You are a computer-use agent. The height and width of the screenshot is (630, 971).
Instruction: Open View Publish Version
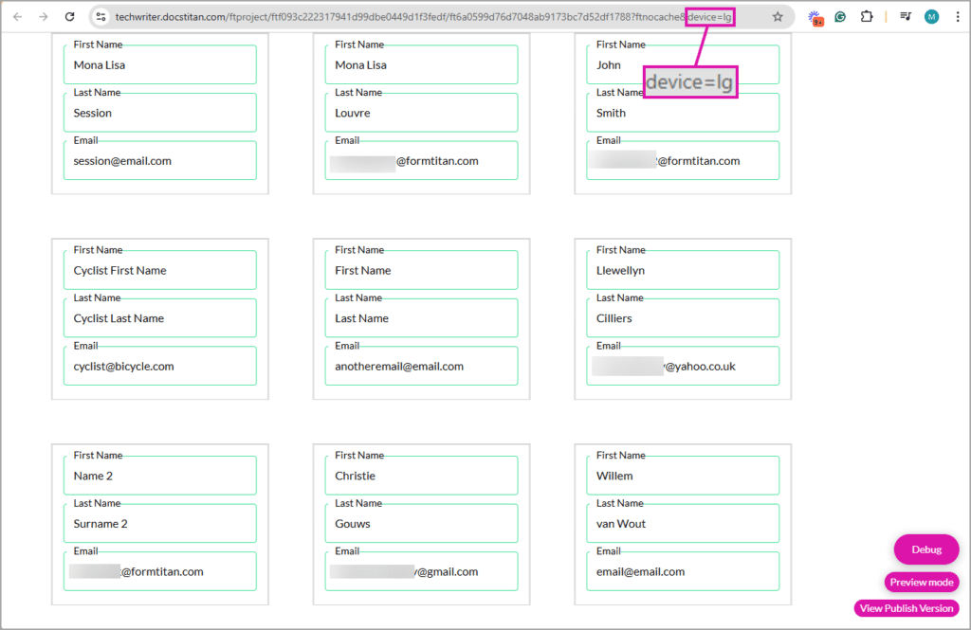pos(906,608)
